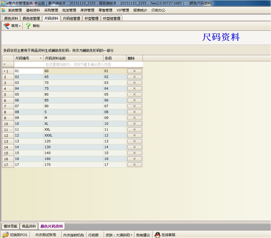Click the size name cell XXXL
The width and height of the screenshot is (271, 238).
pyautogui.click(x=73, y=136)
